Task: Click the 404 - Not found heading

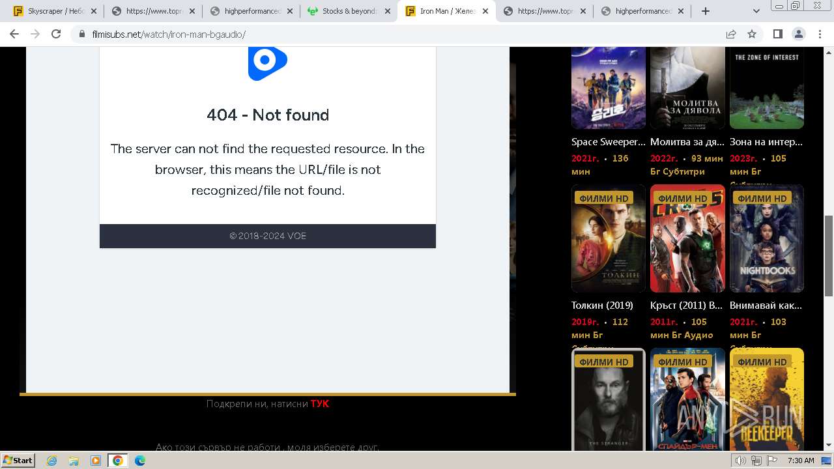Action: pyautogui.click(x=268, y=115)
